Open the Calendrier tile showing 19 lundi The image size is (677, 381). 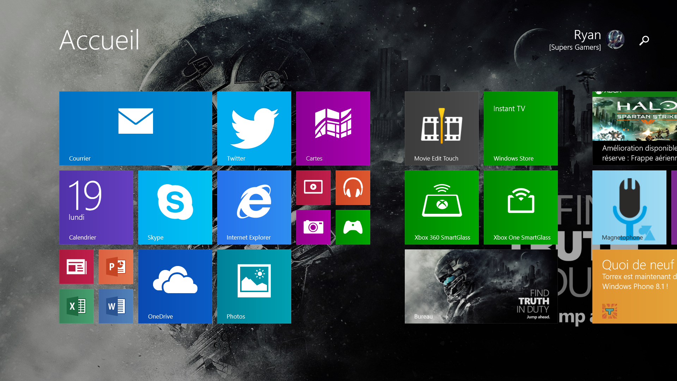coord(96,207)
